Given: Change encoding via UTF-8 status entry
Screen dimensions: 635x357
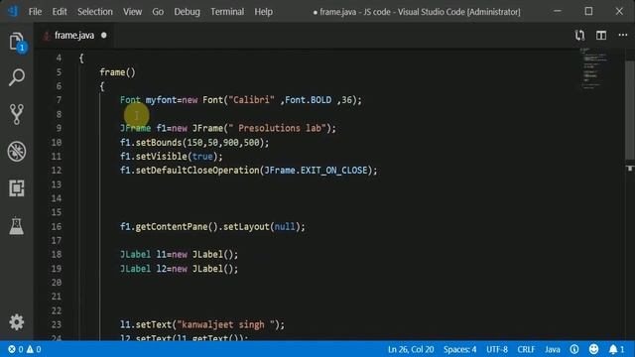Looking at the screenshot, I should [x=497, y=349].
